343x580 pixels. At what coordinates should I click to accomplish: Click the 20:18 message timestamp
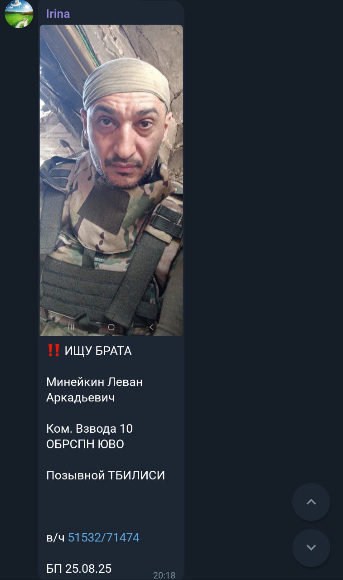[164, 575]
